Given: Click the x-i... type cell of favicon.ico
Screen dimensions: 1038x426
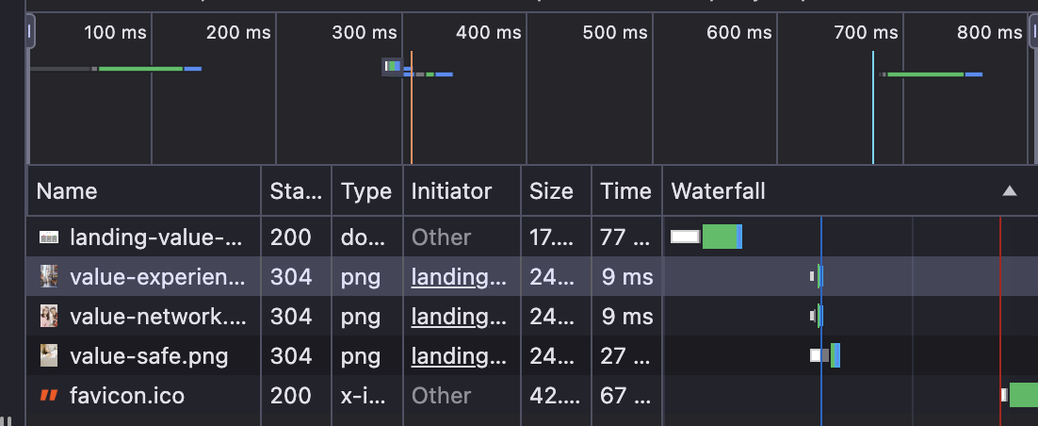Looking at the screenshot, I should pos(363,396).
